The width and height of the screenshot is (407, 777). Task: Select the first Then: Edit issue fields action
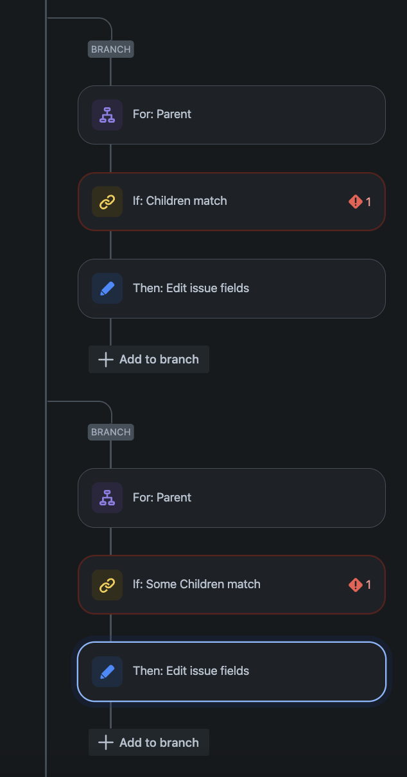pos(231,288)
